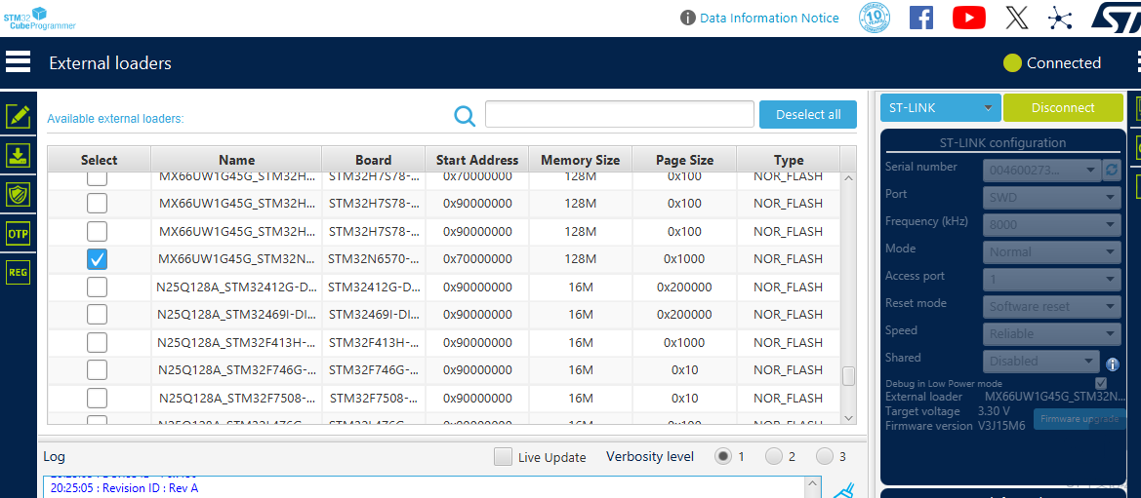
Task: Refresh the ST-LINK serial number list
Action: point(1111,171)
